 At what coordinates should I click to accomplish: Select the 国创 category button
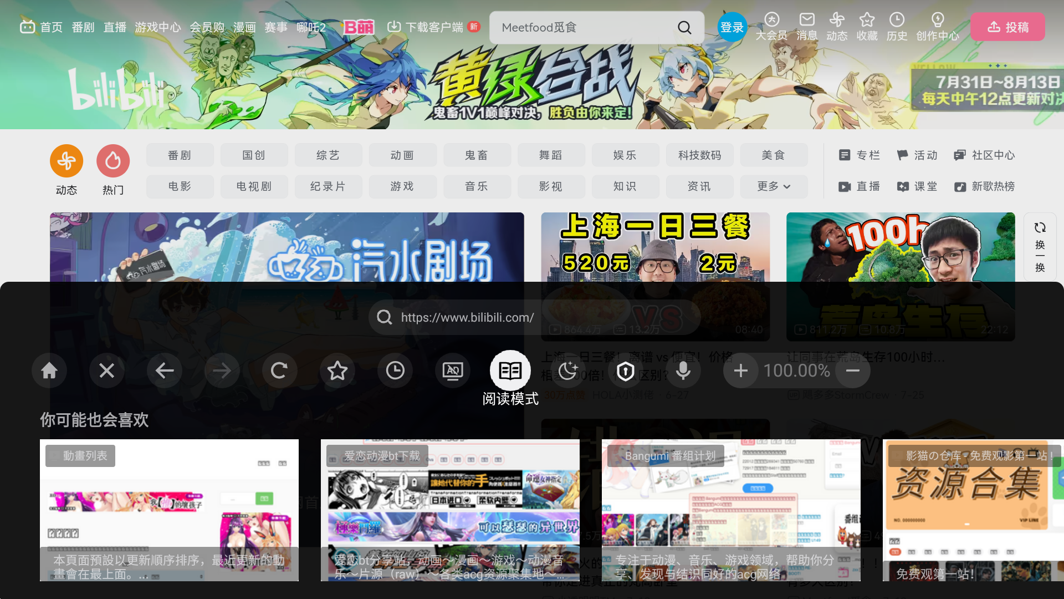254,155
